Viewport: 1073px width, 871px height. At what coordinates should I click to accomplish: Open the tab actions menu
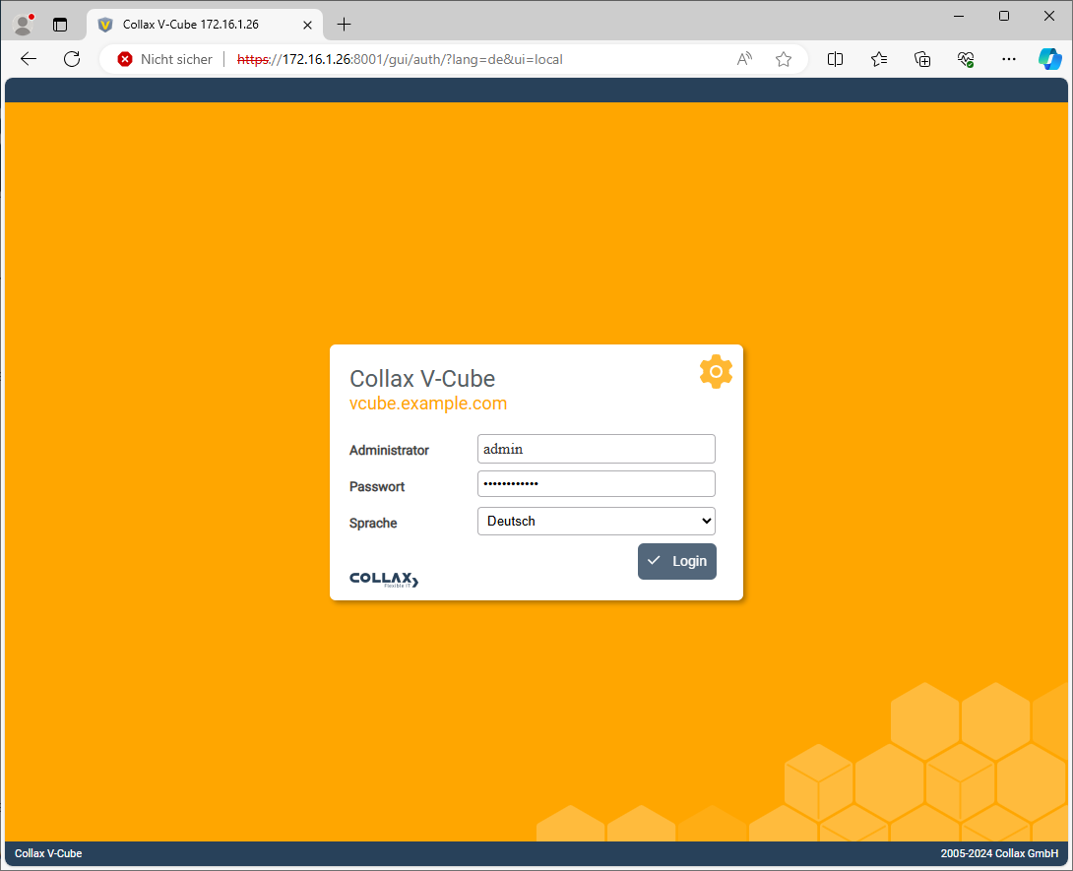click(60, 25)
